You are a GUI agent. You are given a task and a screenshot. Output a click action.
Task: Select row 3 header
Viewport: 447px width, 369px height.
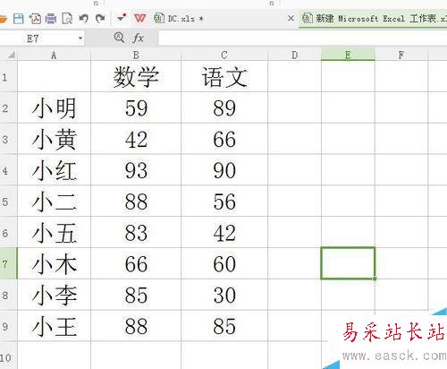(9, 139)
